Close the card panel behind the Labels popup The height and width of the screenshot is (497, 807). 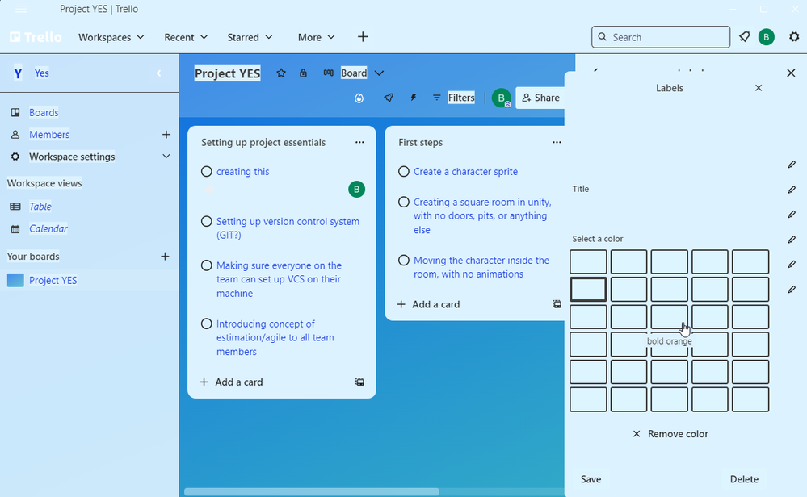click(x=791, y=73)
